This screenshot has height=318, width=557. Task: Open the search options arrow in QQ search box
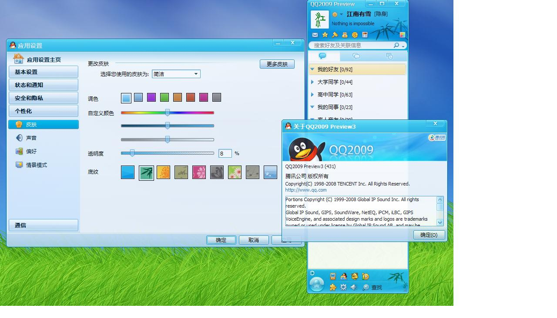tap(403, 46)
